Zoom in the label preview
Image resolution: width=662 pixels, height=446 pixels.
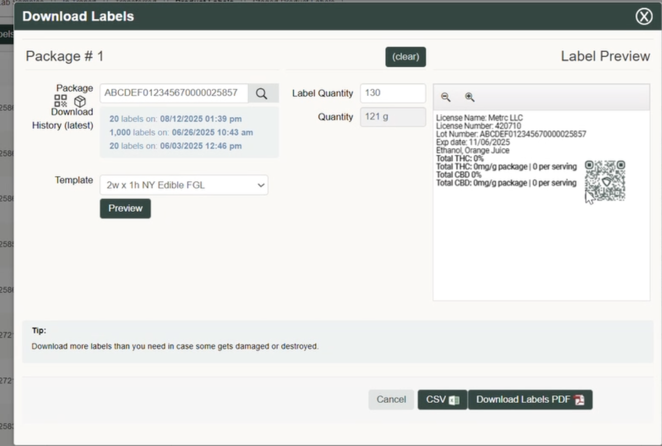point(469,97)
